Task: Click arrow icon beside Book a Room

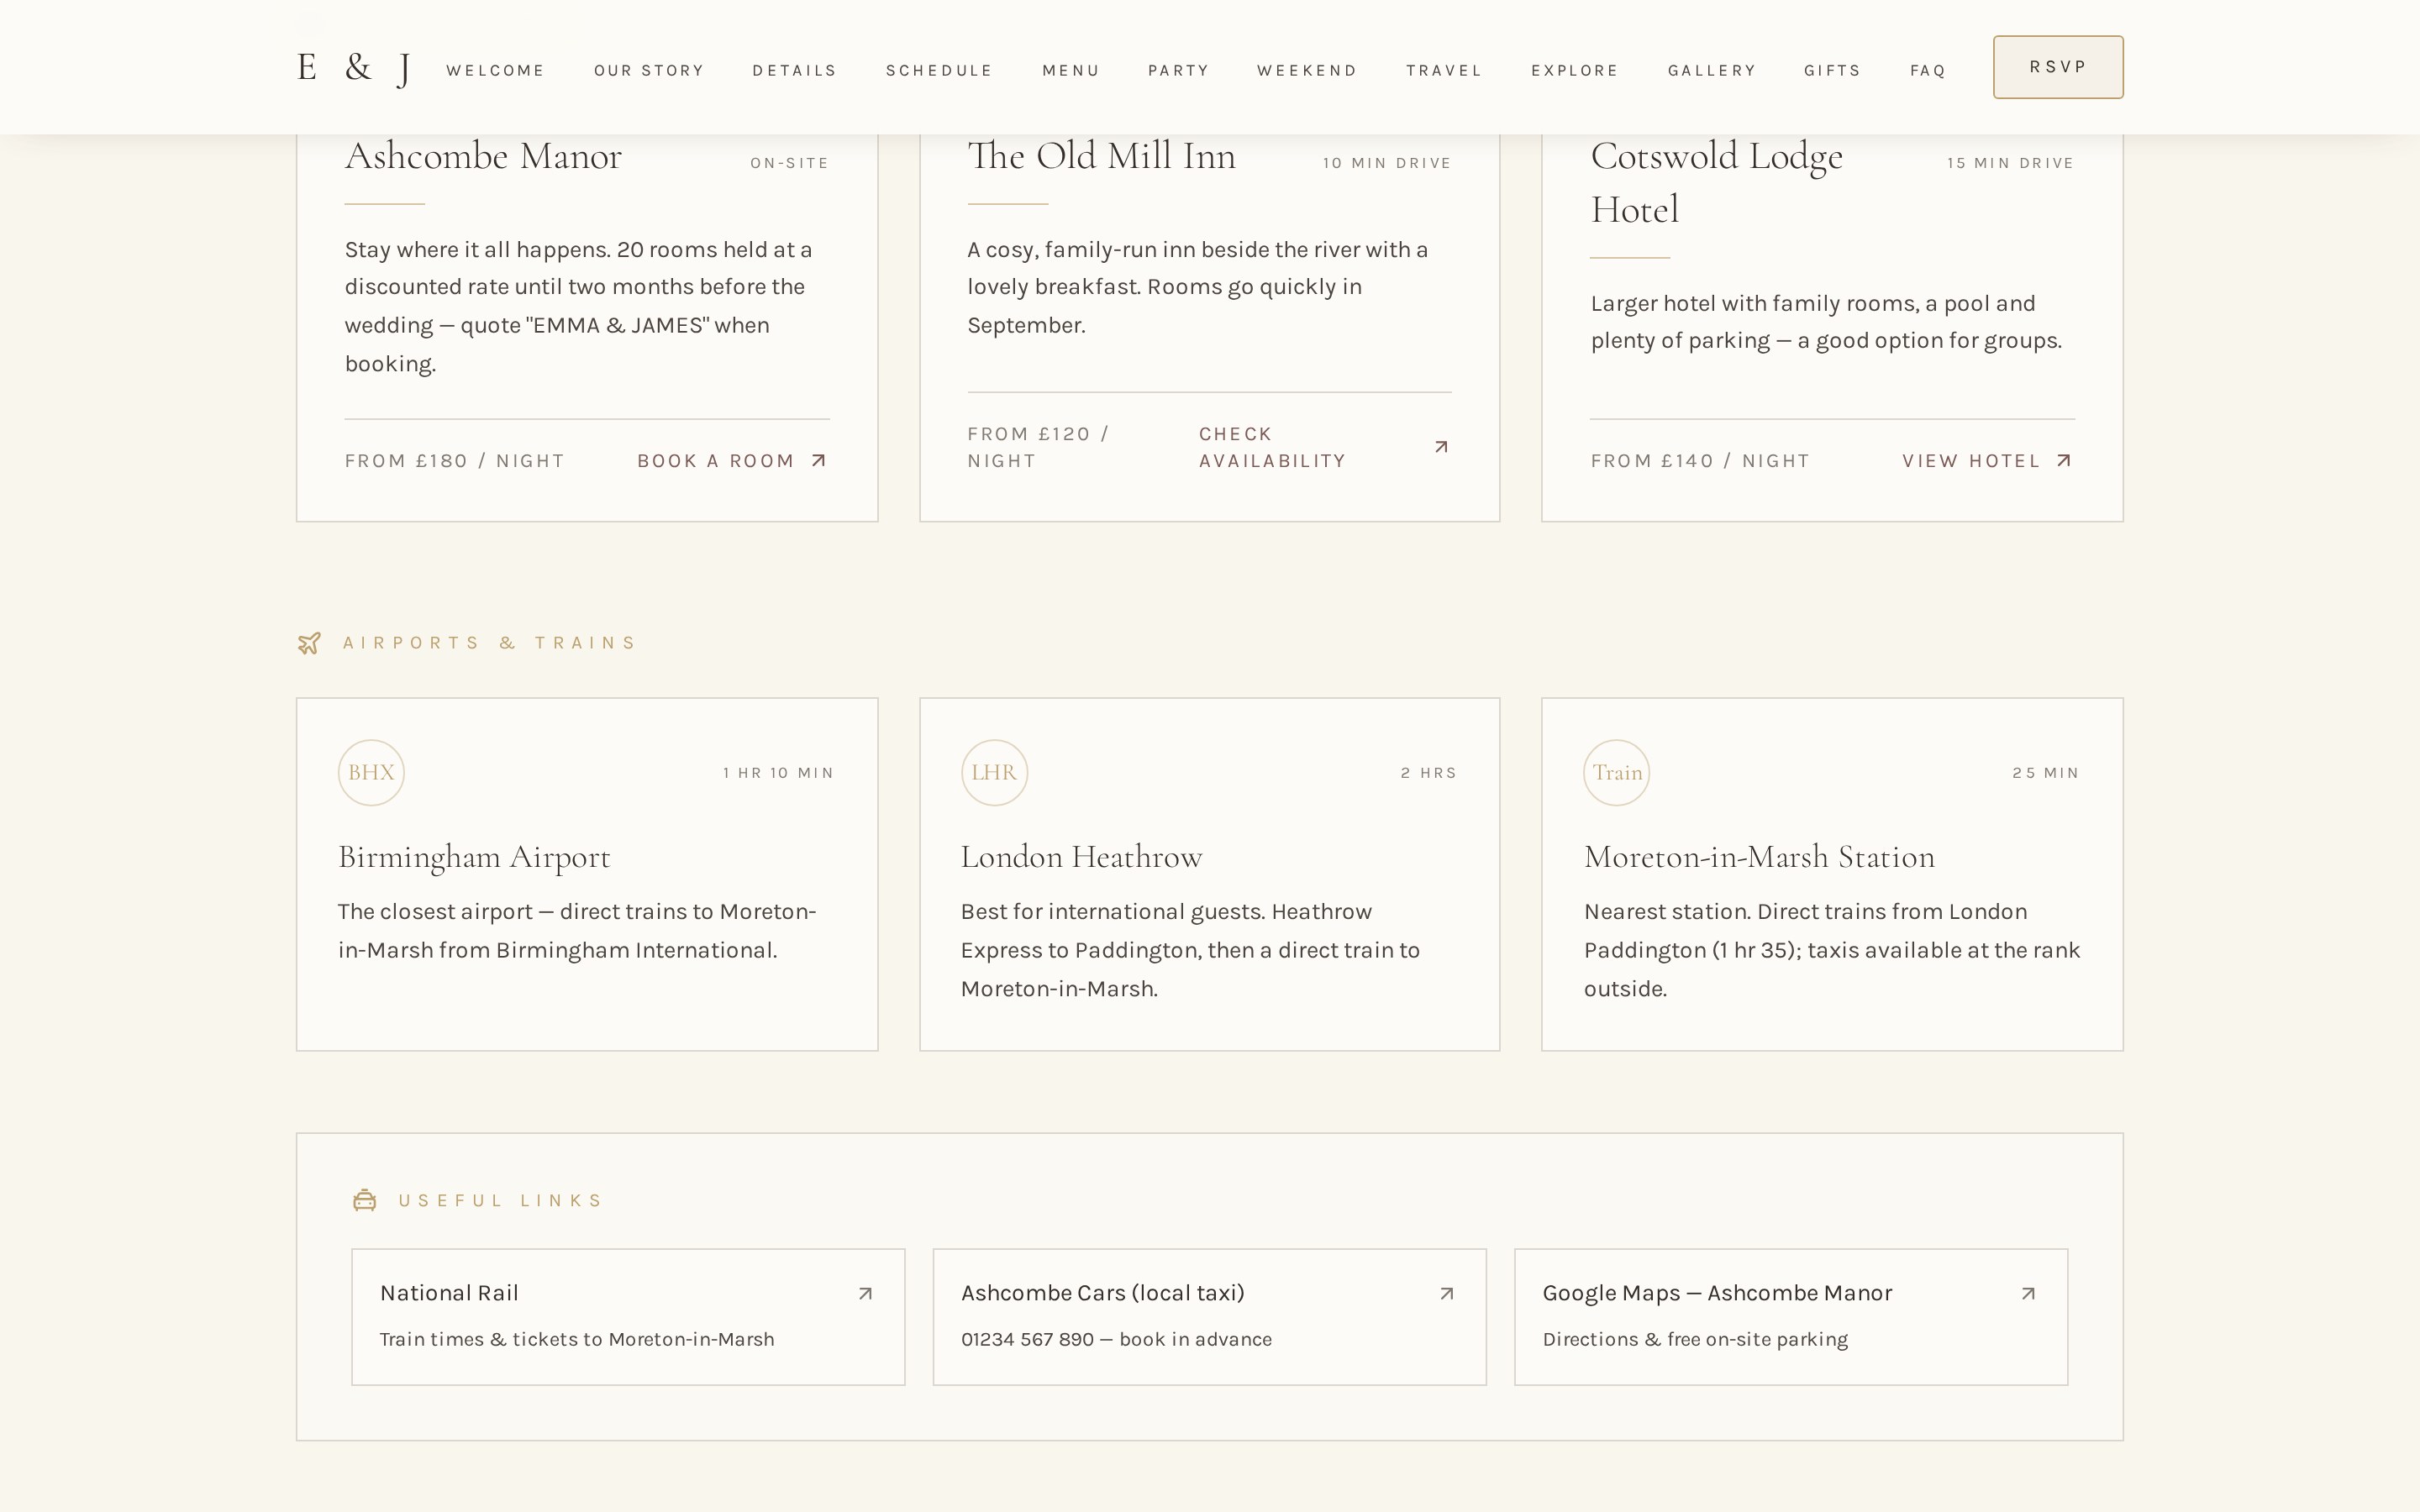Action: click(819, 461)
